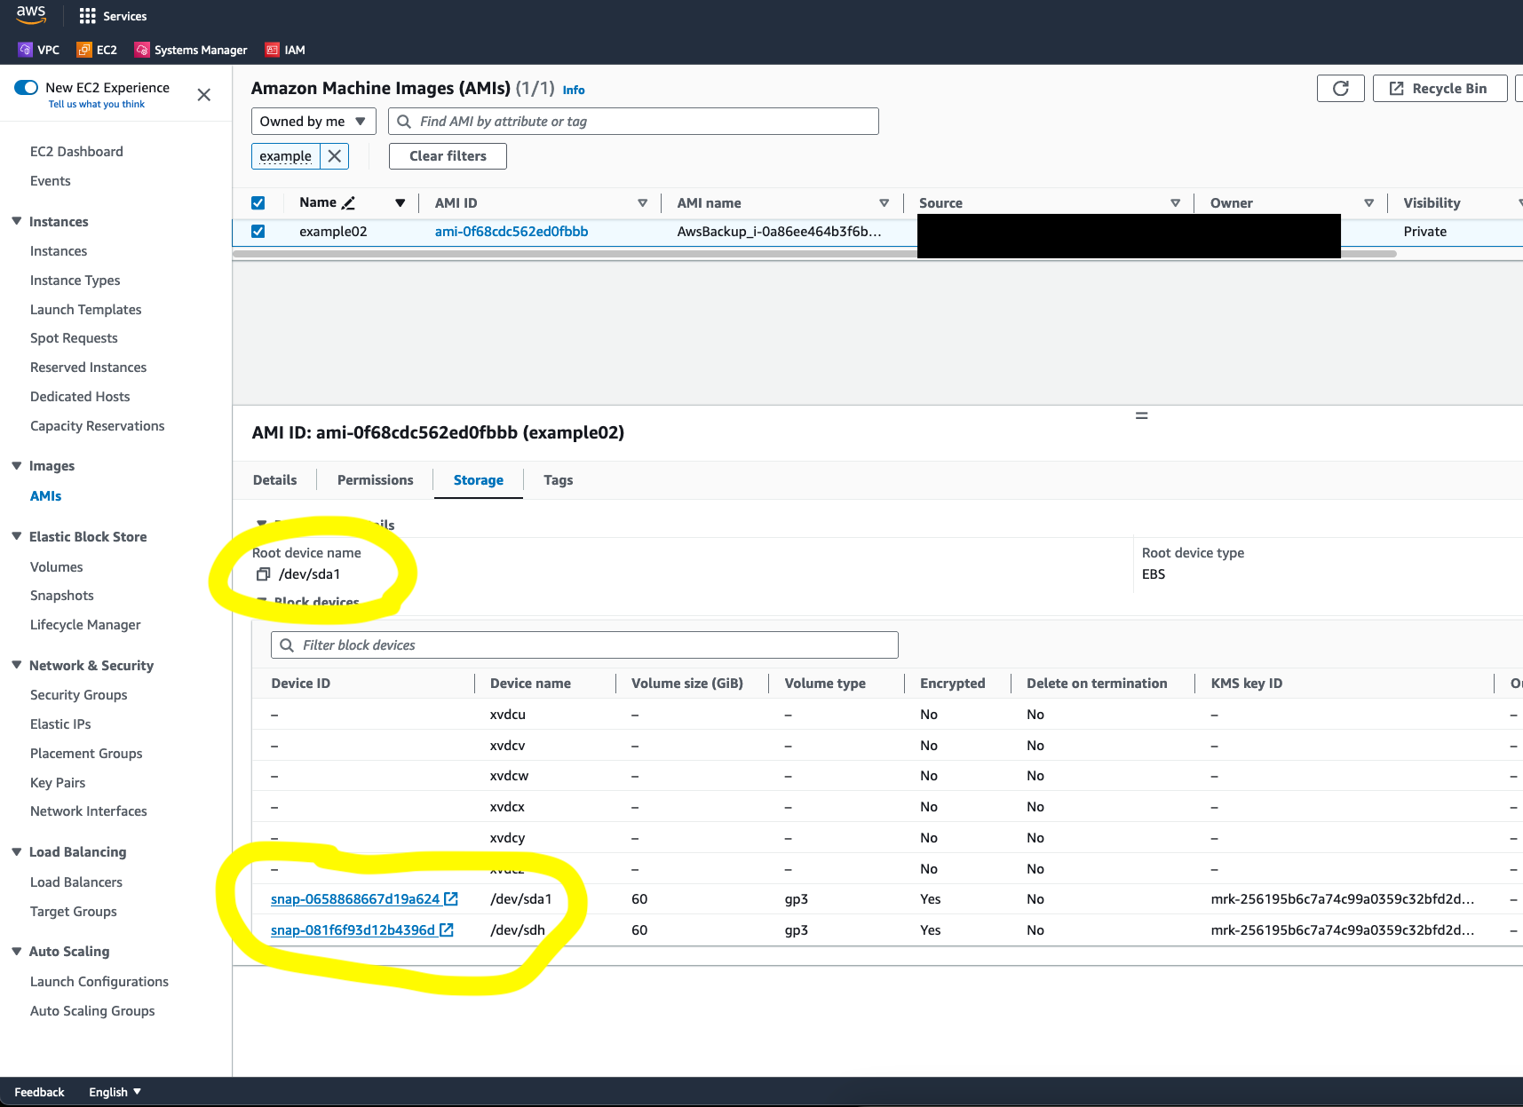Image resolution: width=1523 pixels, height=1107 pixels.
Task: Open the AWS home logo
Action: 31,15
